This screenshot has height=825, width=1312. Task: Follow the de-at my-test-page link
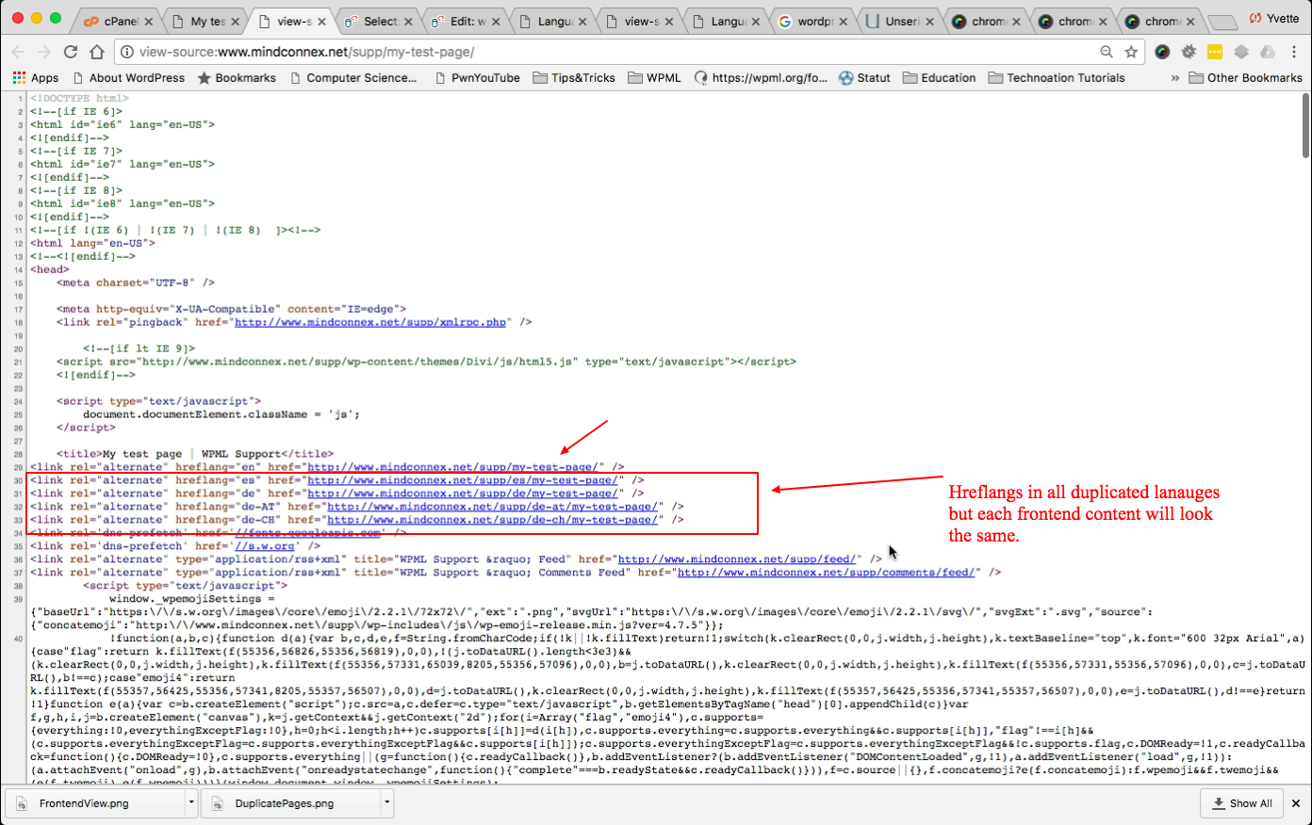pos(492,507)
